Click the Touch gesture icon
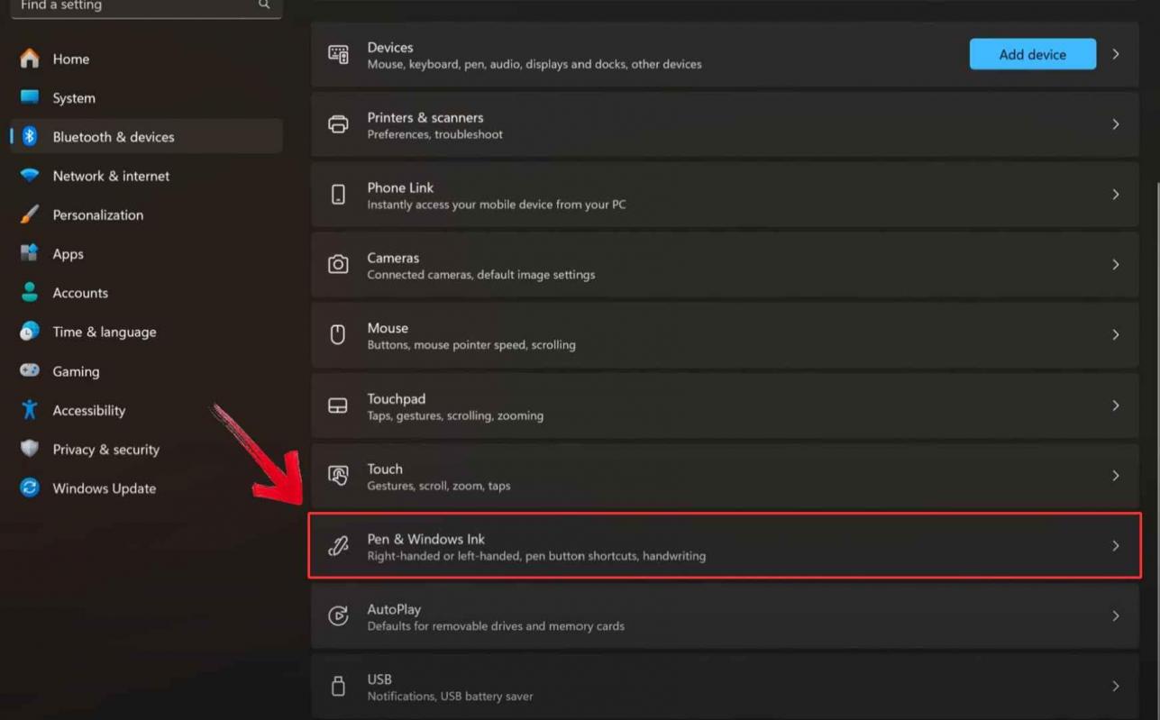Screen dimensions: 1160x720 (338, 476)
